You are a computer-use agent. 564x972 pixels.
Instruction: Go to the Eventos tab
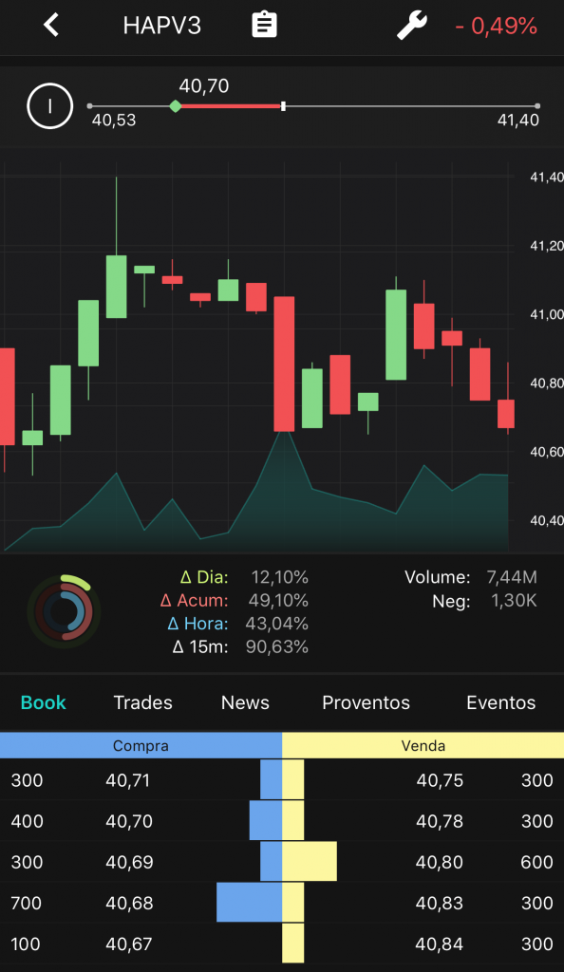pyautogui.click(x=500, y=702)
